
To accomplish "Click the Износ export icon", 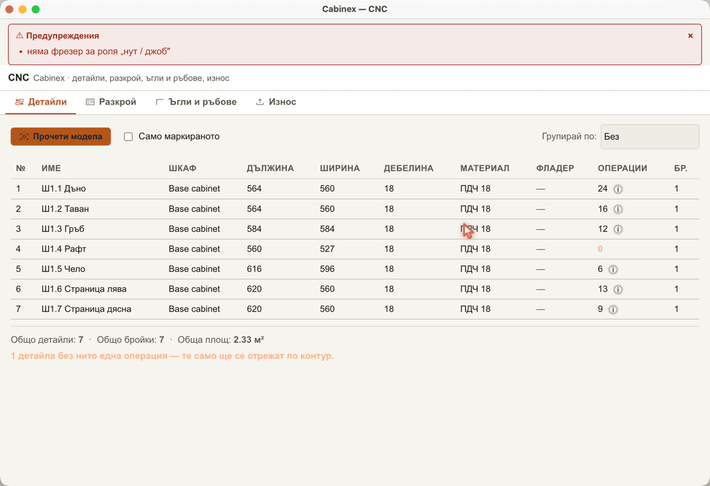I will (x=260, y=102).
